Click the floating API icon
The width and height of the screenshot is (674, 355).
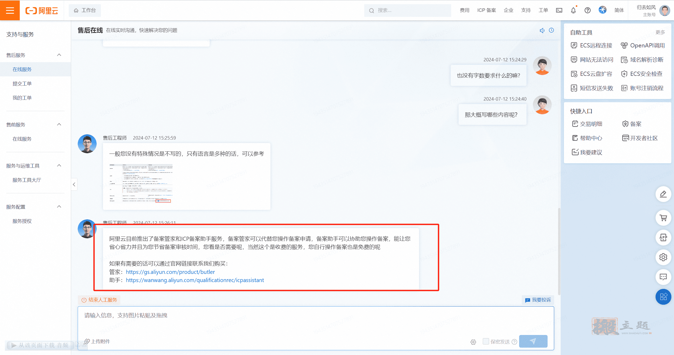coord(663,238)
